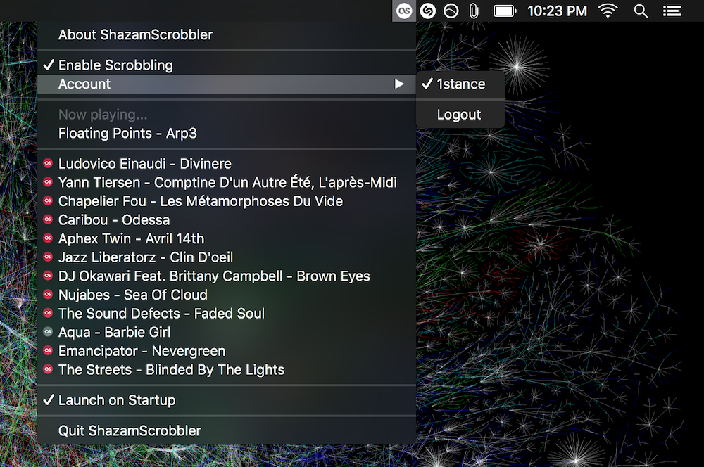Viewport: 704px width, 467px height.
Task: Toggle Launch on Startup option
Action: click(227, 400)
